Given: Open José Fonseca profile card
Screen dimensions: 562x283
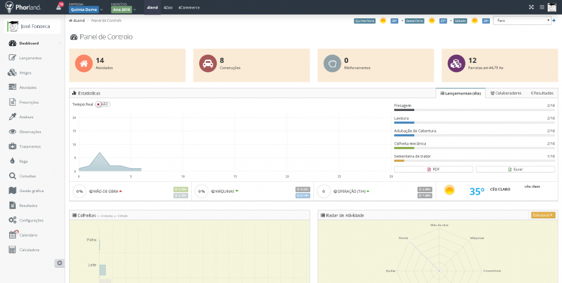Looking at the screenshot, I should click(33, 26).
